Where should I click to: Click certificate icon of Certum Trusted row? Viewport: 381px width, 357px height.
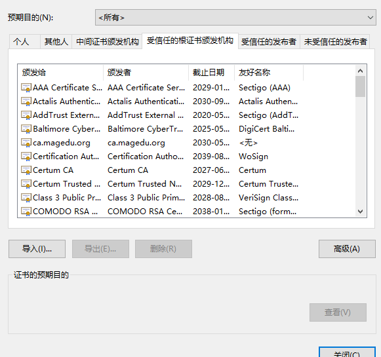[26, 184]
